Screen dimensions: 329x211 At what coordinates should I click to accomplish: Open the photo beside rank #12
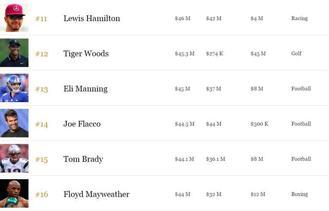pyautogui.click(x=14, y=53)
